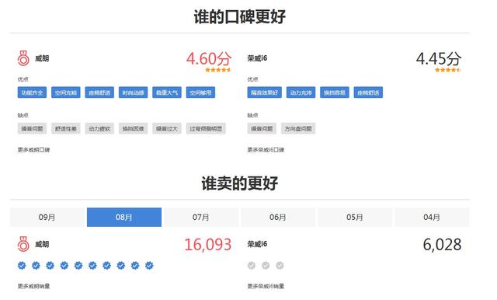View the 05月 sales tab
The height and width of the screenshot is (300, 497).
click(355, 218)
